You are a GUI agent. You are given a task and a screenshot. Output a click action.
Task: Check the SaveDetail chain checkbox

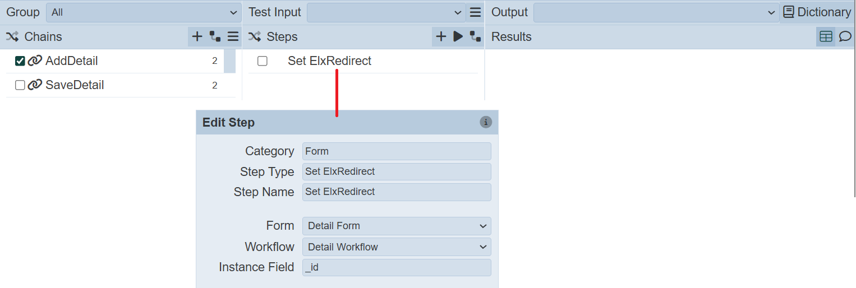coord(20,85)
